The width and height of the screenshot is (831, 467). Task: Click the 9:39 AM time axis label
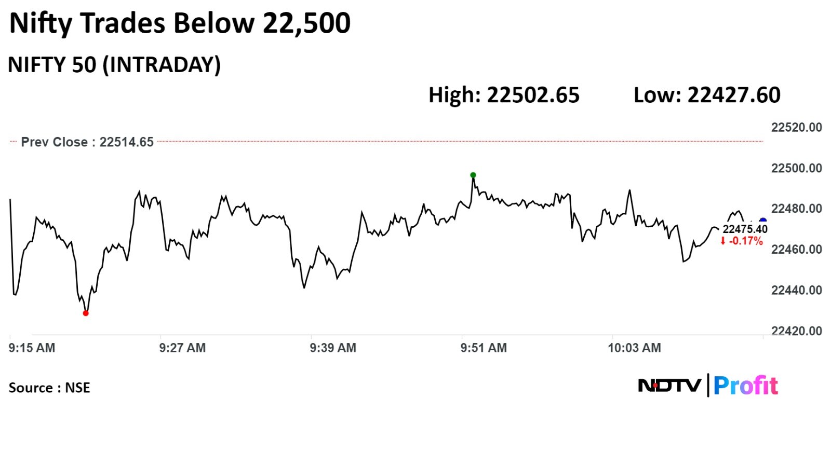[x=333, y=348]
